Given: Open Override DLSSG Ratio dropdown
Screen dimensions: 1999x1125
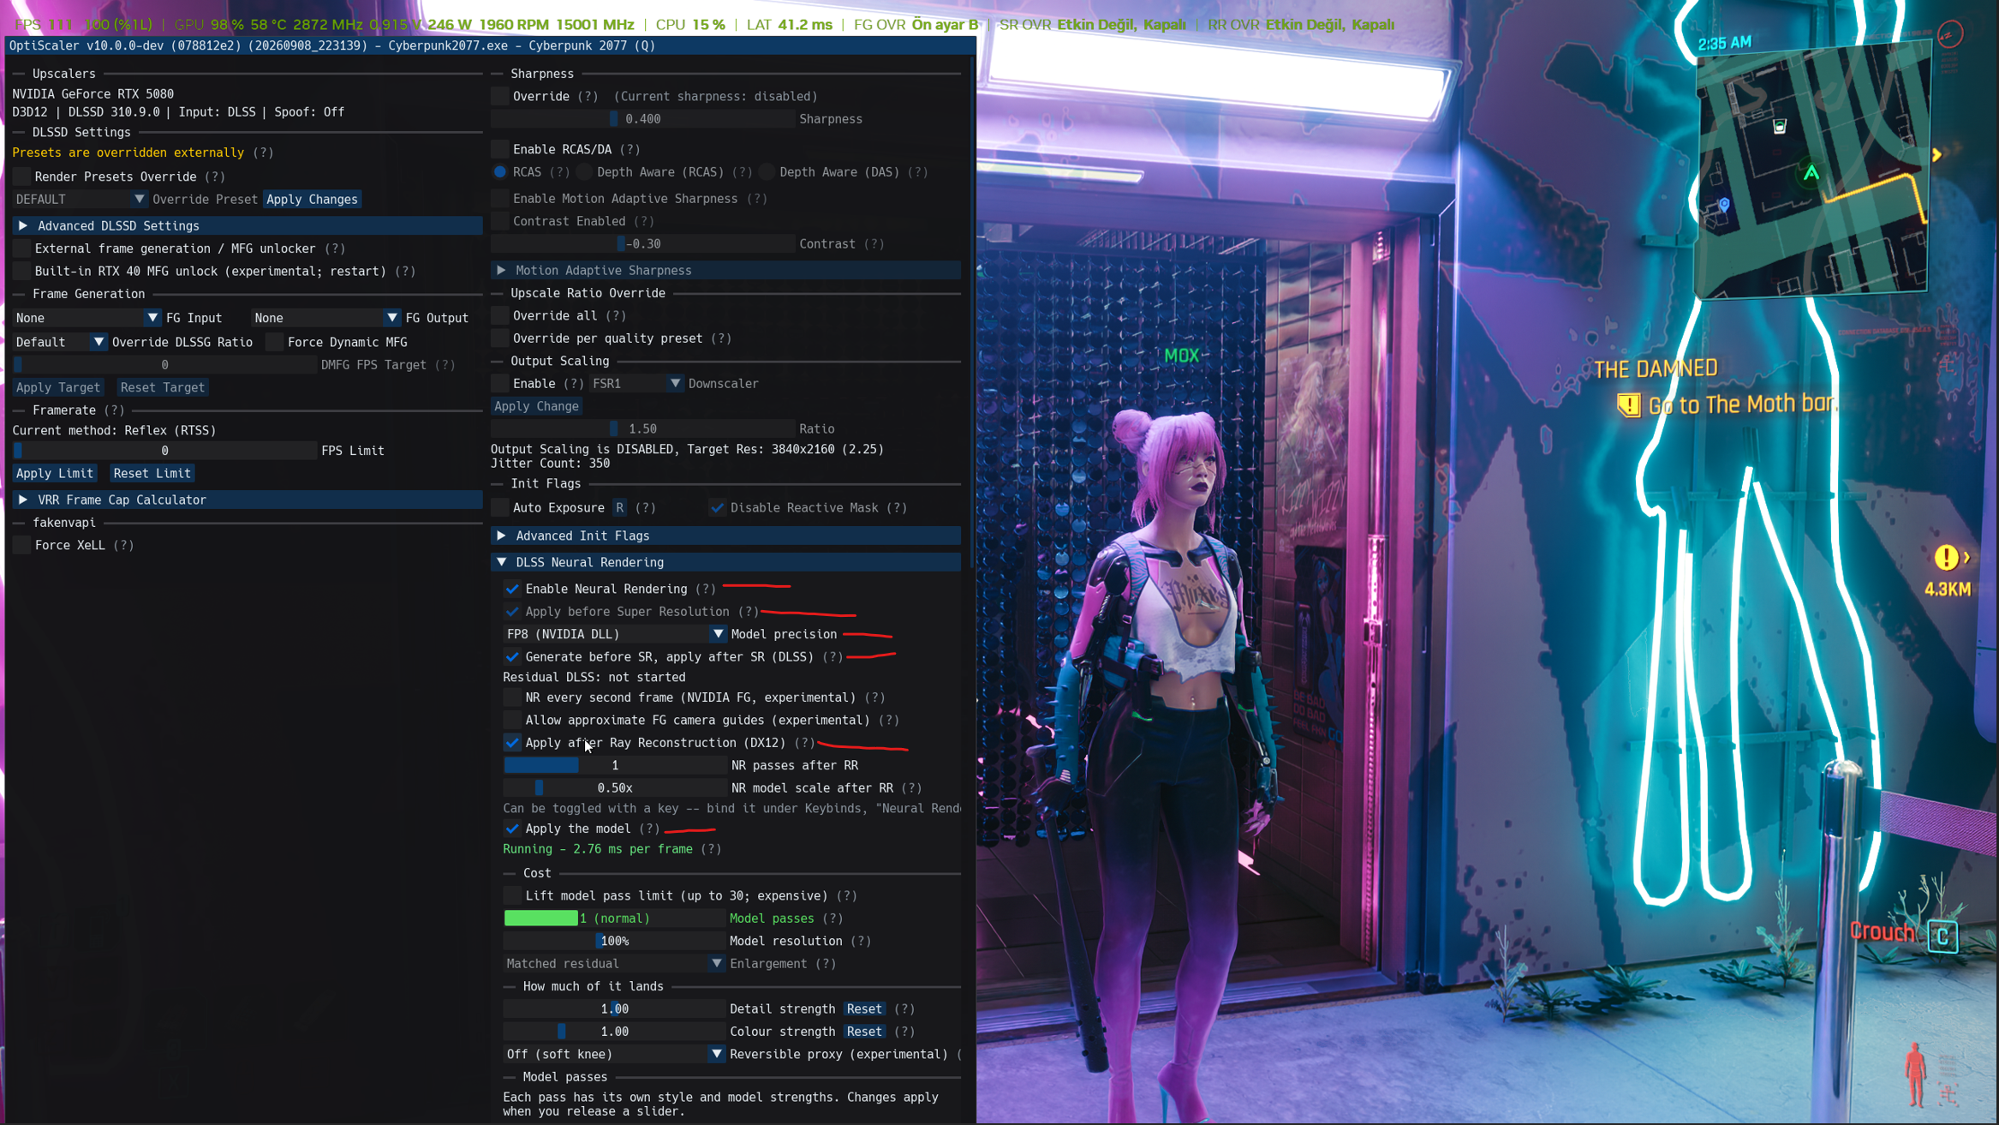Looking at the screenshot, I should (x=60, y=342).
